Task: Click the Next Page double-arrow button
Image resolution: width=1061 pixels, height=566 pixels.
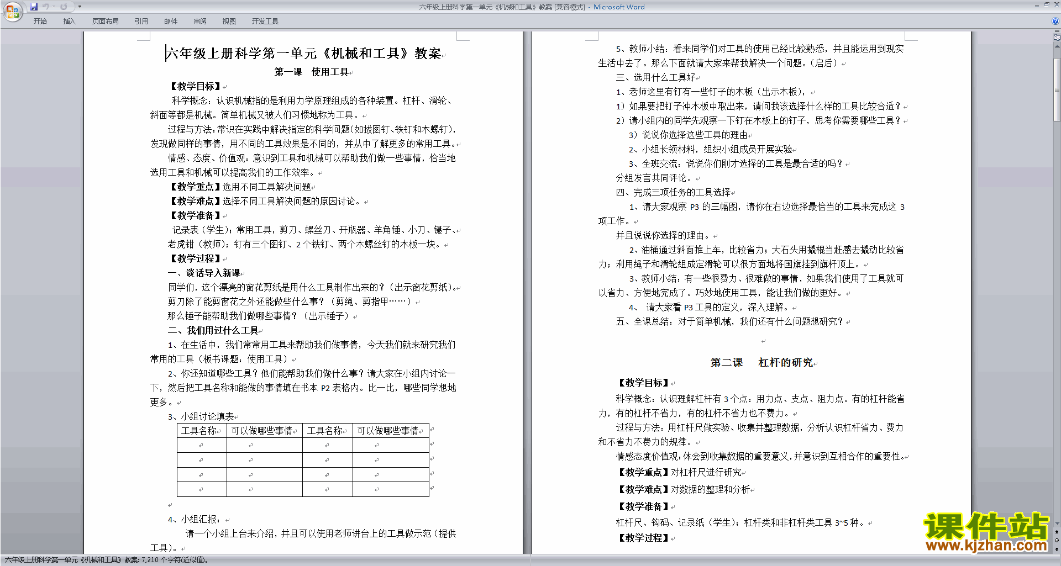Action: pyautogui.click(x=1057, y=549)
